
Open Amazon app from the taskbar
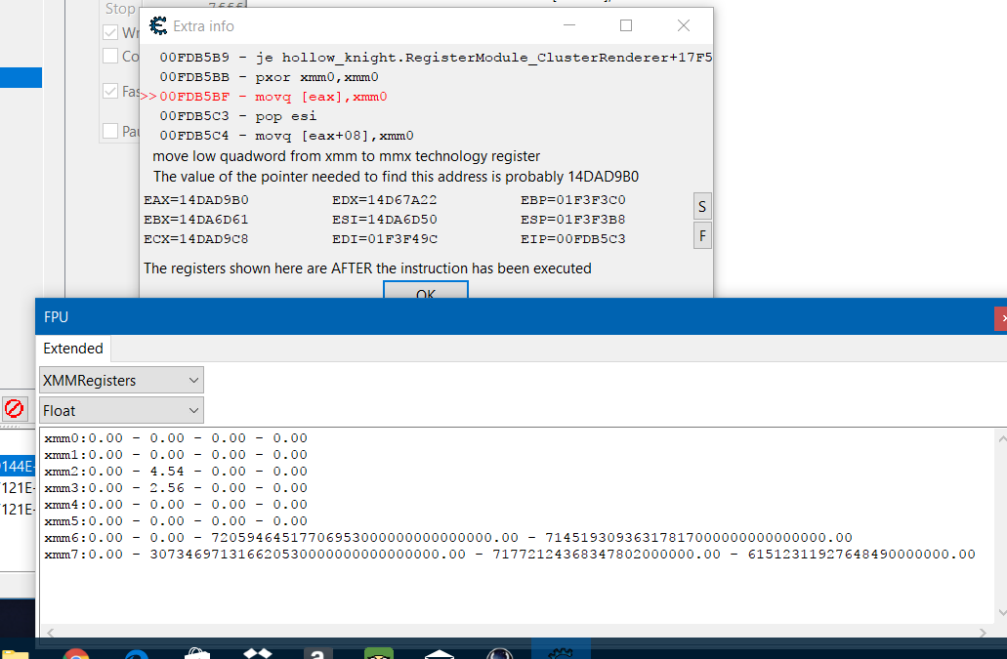pos(318,654)
